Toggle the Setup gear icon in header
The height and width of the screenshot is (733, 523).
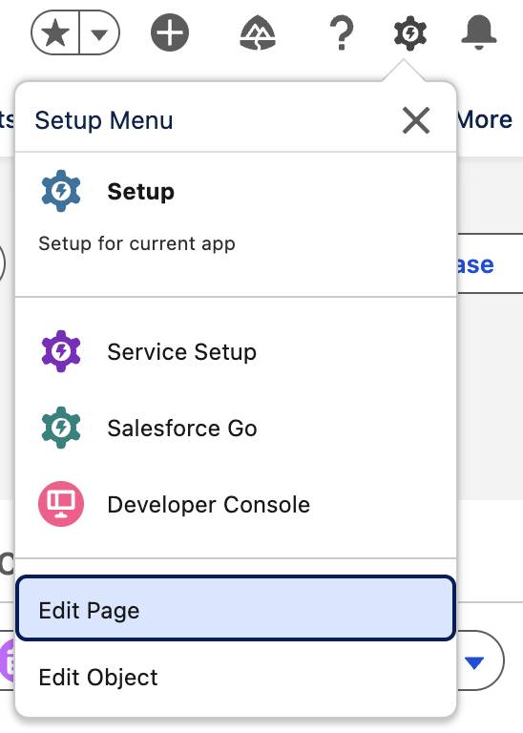409,33
